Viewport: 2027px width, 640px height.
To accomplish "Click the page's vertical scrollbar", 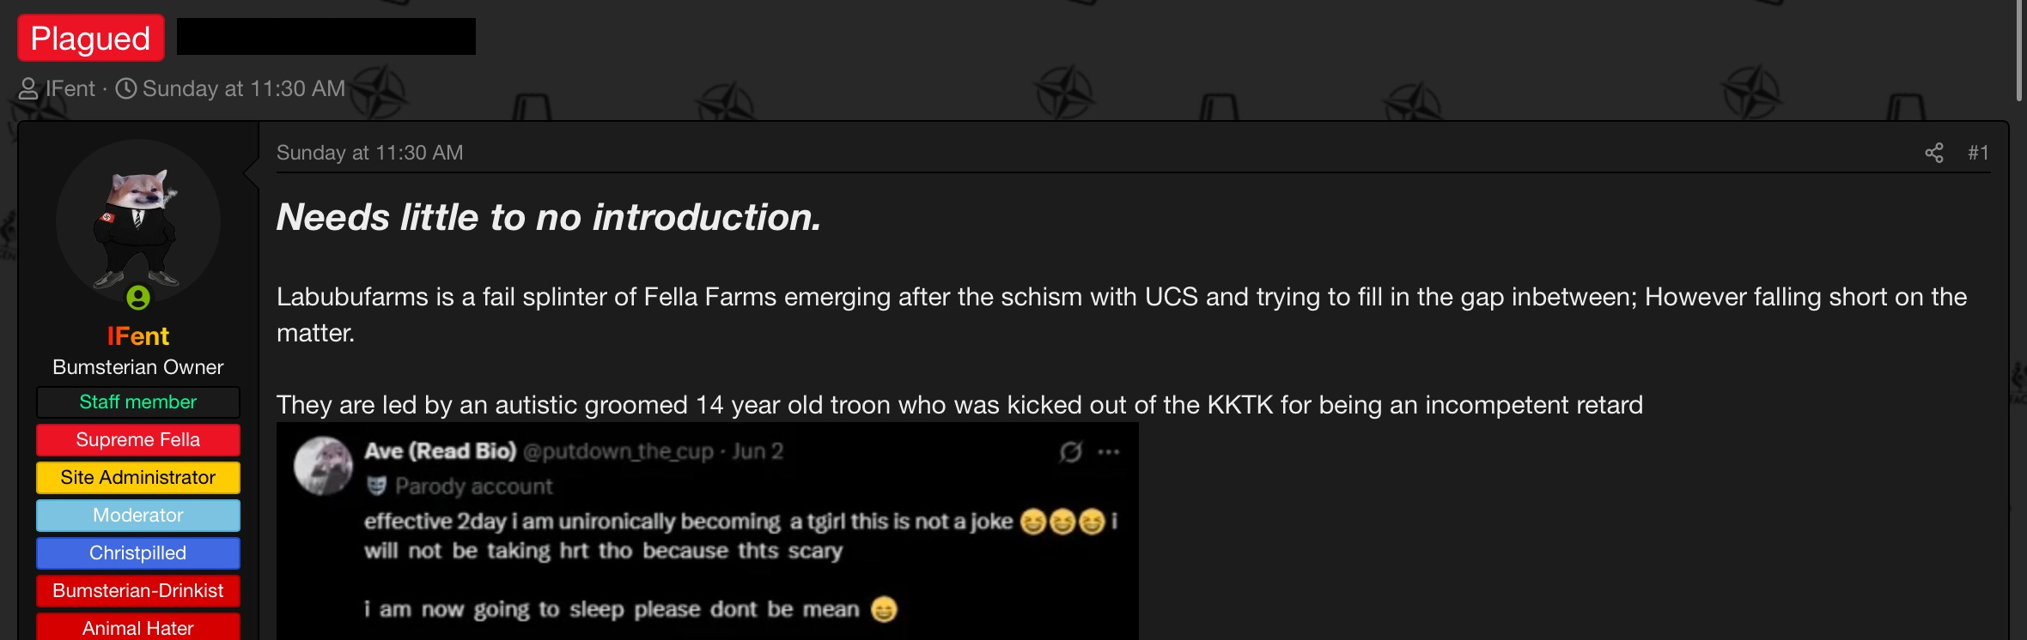I will click(x=2019, y=51).
